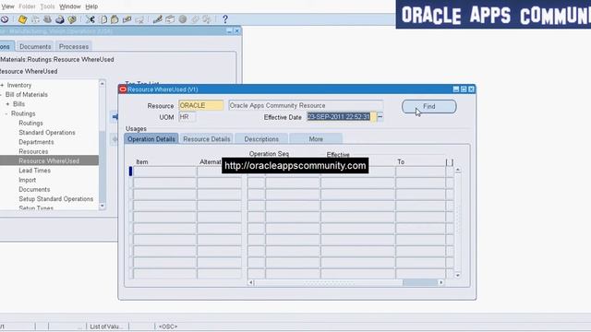Select the highlighted Resource WhereUsed item
The width and height of the screenshot is (591, 332).
49,160
